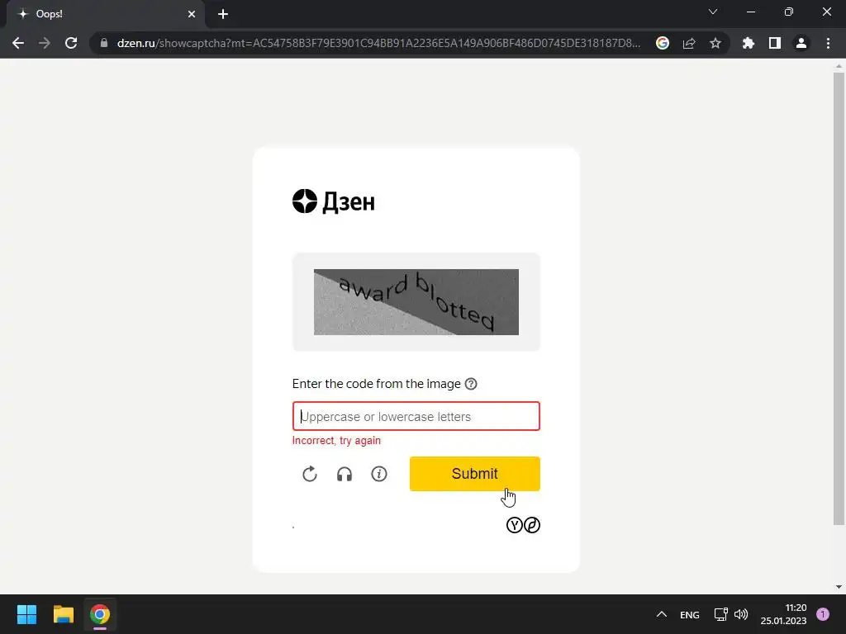Open Google icon in address bar
Screen dimensions: 846x634
pos(663,43)
